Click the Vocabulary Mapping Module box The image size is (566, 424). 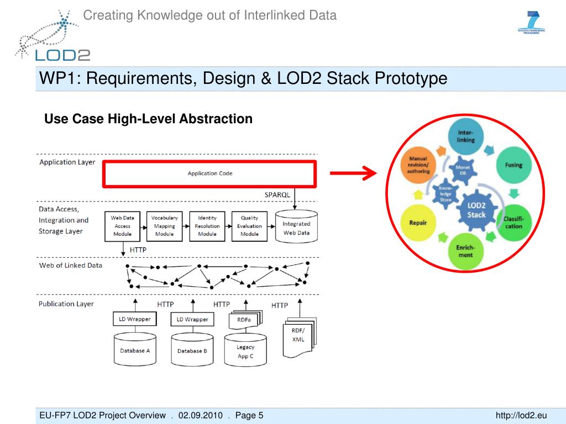(165, 226)
